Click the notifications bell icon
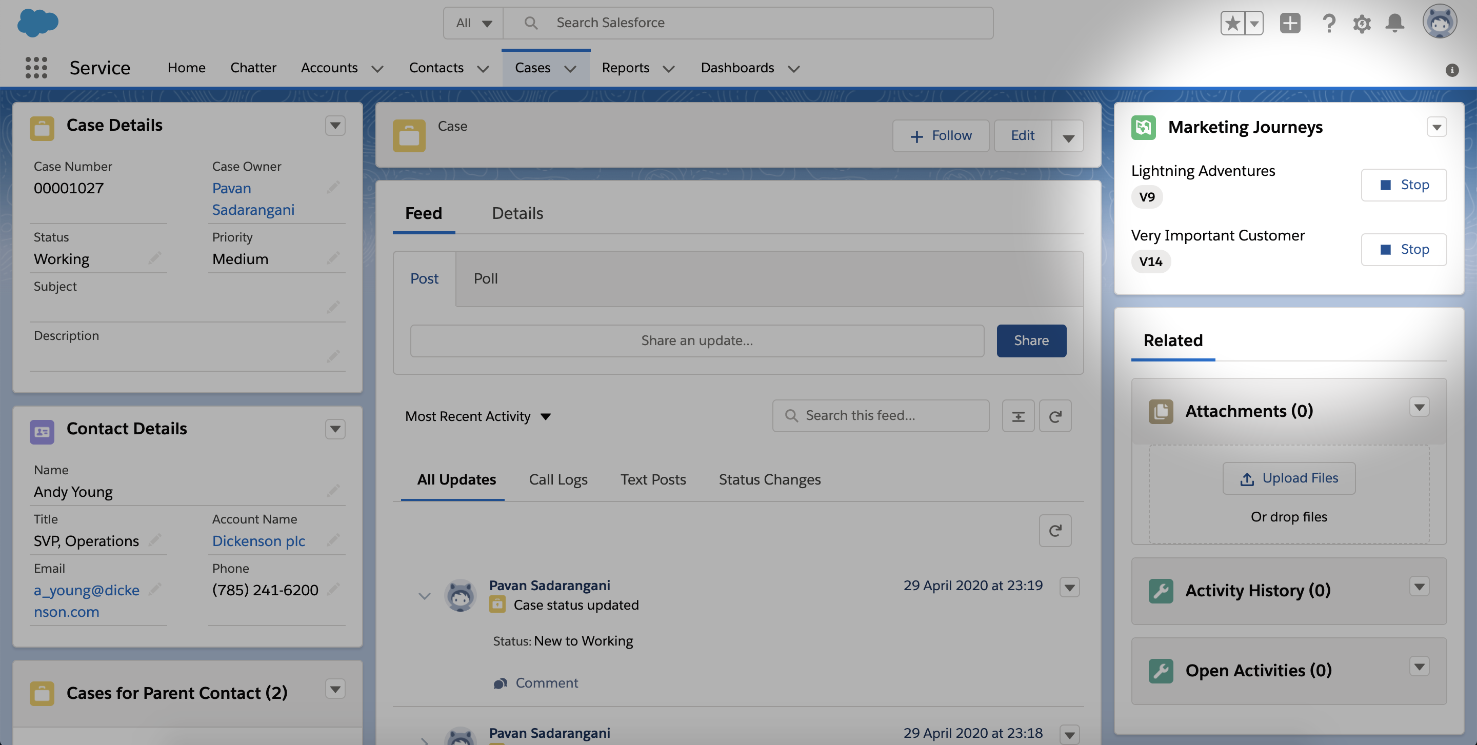Viewport: 1477px width, 745px height. tap(1394, 23)
